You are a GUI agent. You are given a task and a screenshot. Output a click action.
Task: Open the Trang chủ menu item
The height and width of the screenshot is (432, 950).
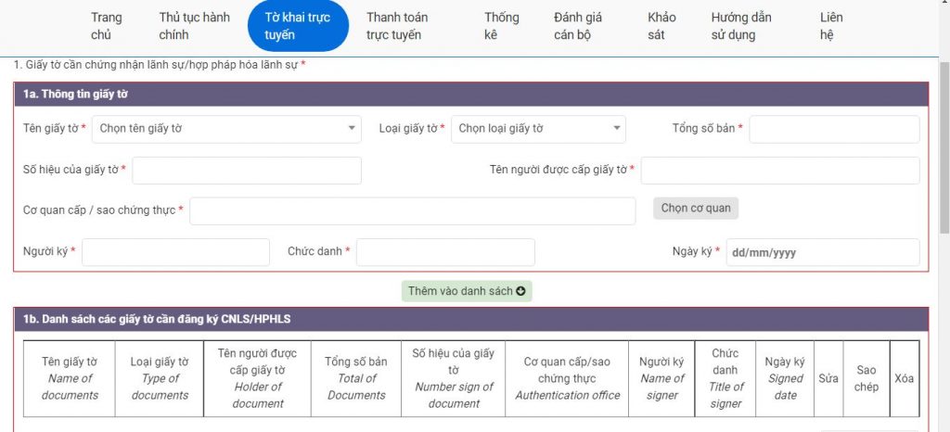[x=107, y=26]
